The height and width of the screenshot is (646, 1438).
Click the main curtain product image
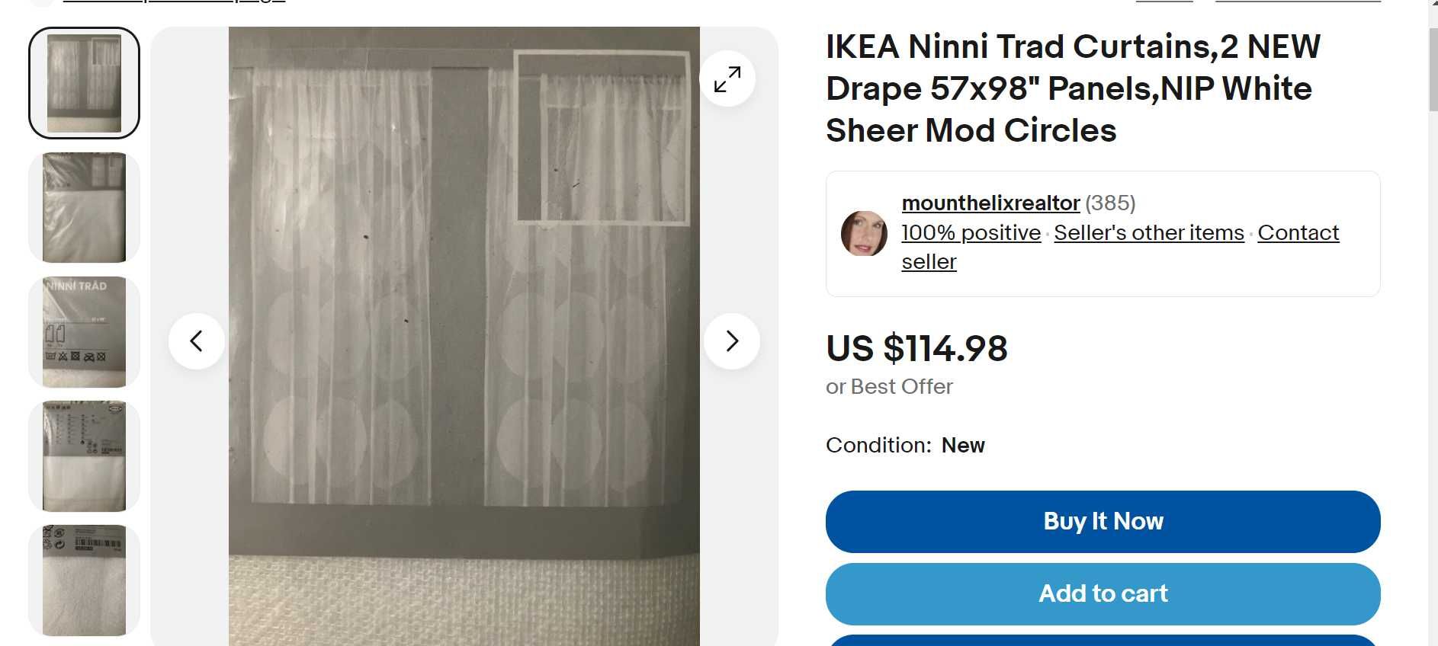464,337
